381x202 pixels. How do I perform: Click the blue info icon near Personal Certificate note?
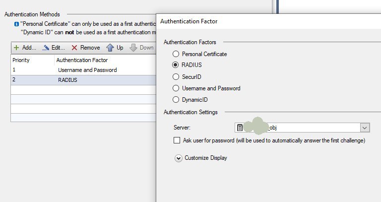(16, 24)
